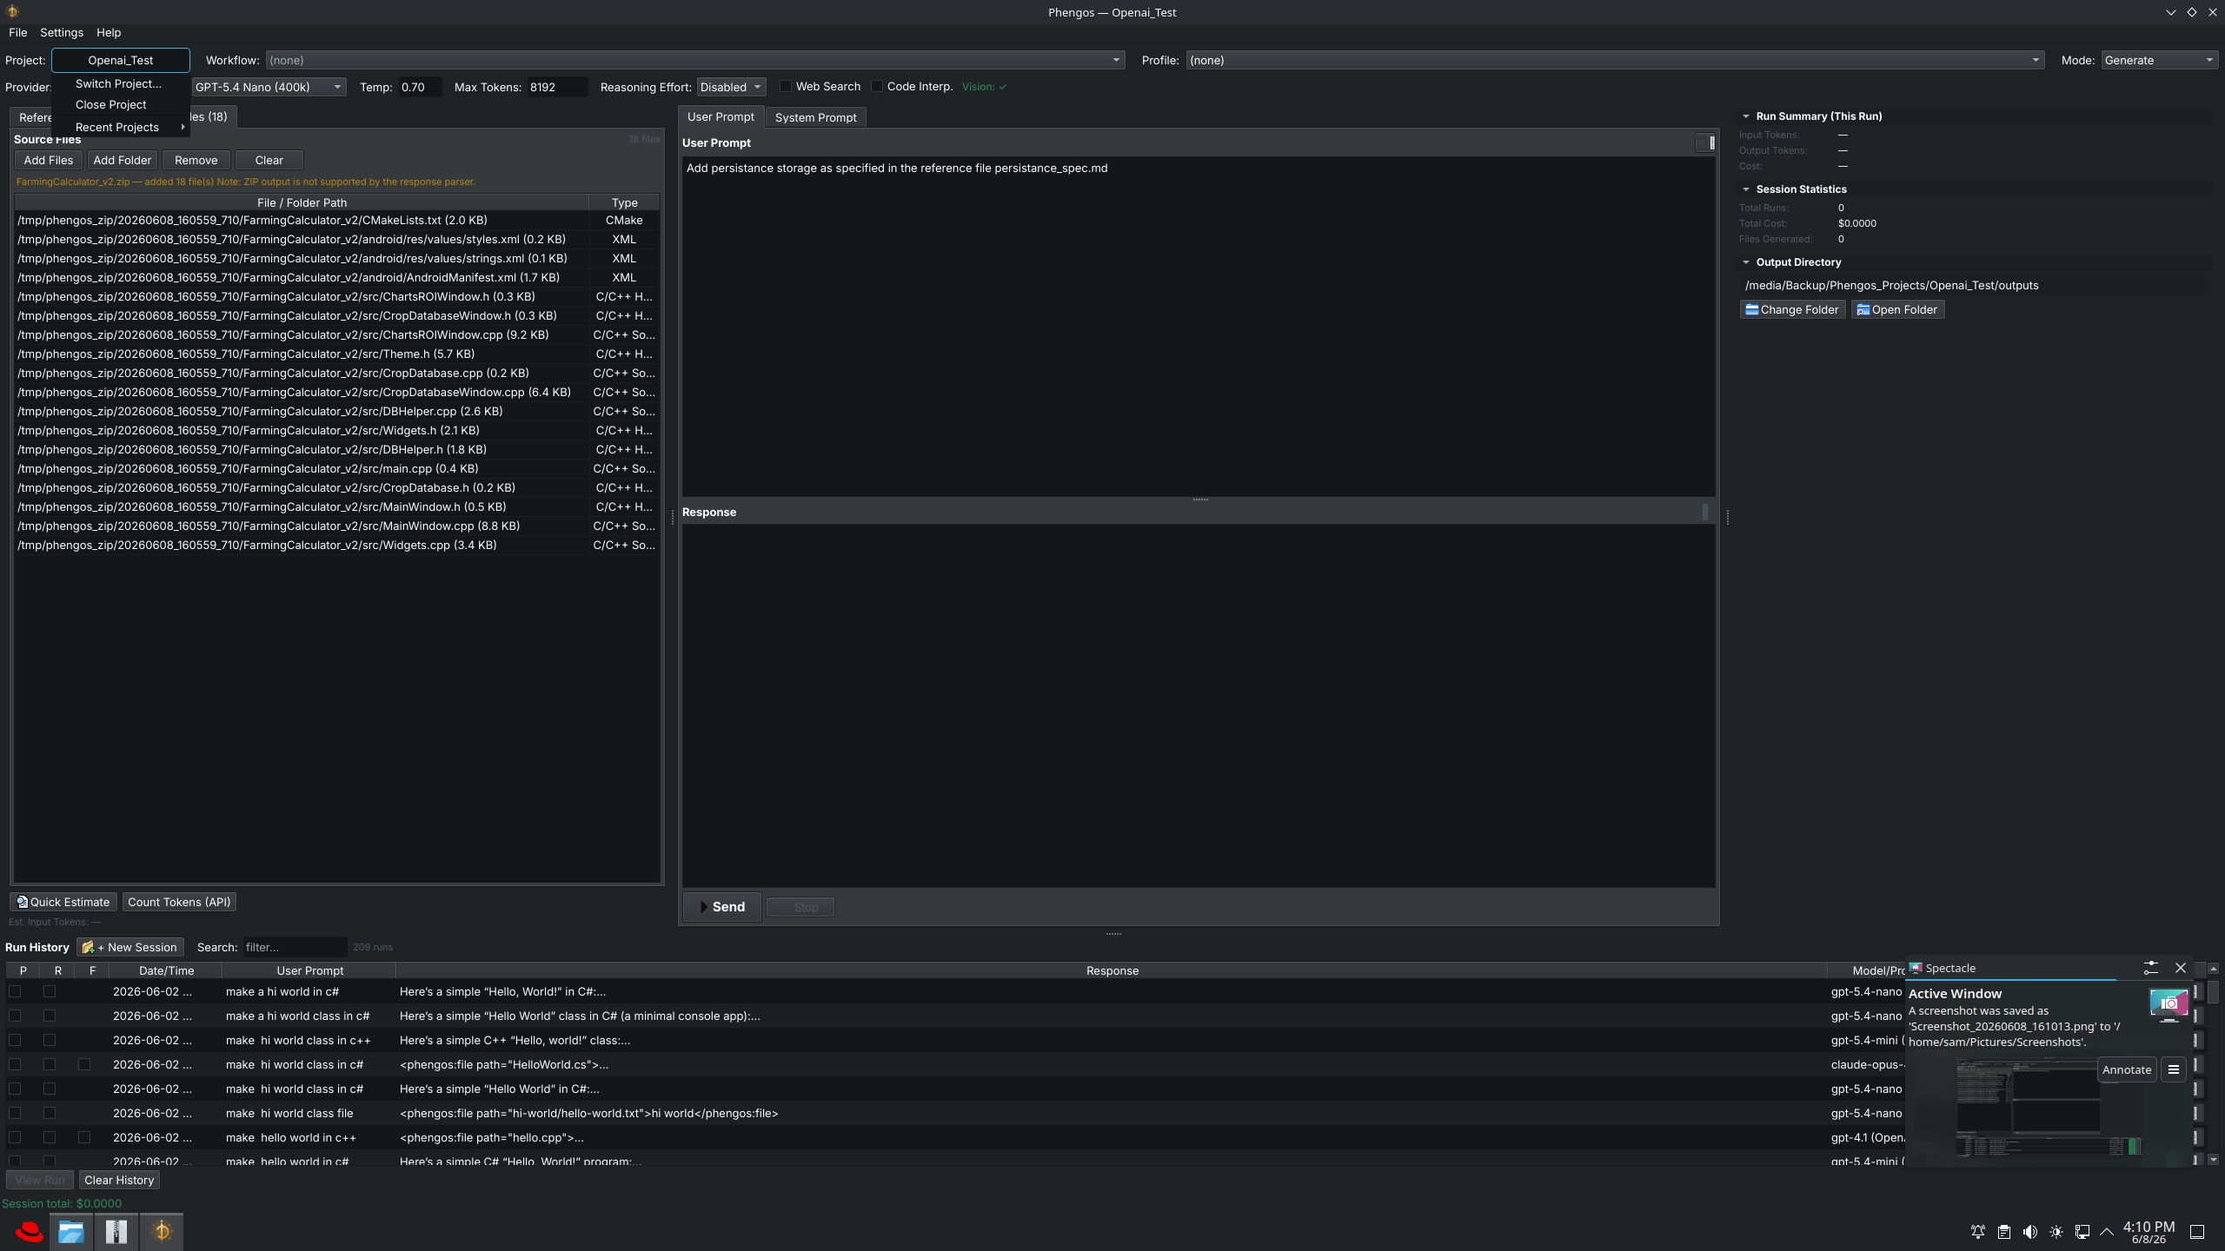Open the network connections tray icon

2082,1232
